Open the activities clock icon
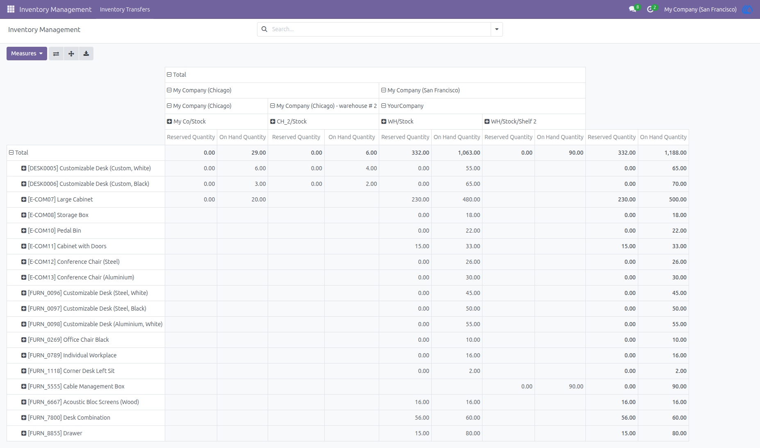 (x=650, y=9)
